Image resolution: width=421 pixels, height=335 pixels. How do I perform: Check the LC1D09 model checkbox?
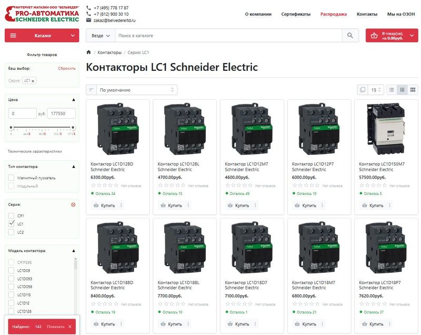click(x=11, y=270)
